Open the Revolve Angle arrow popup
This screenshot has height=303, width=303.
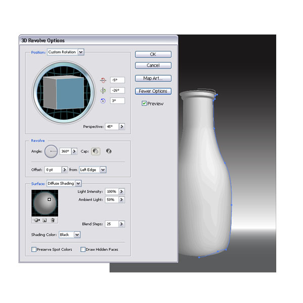point(74,151)
